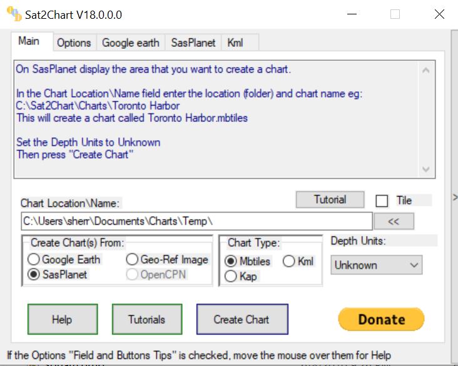
Task: Expand the side panel with the > arrow
Action: [x=455, y=197]
